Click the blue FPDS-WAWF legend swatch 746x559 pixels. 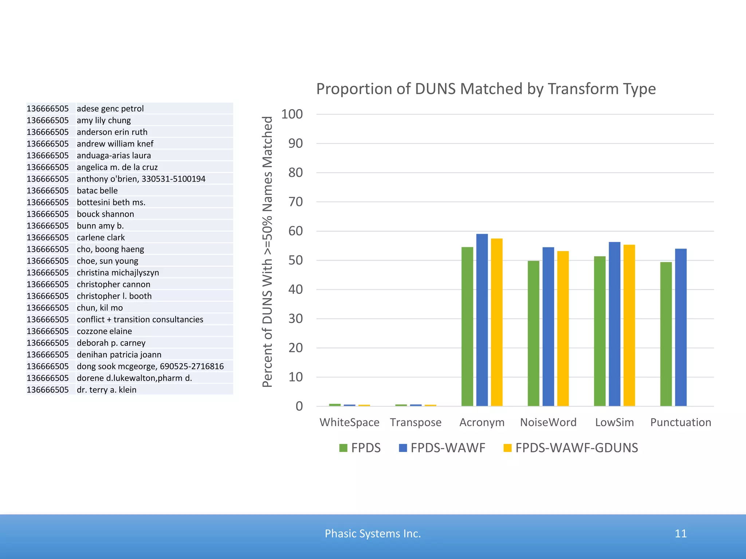click(x=403, y=448)
